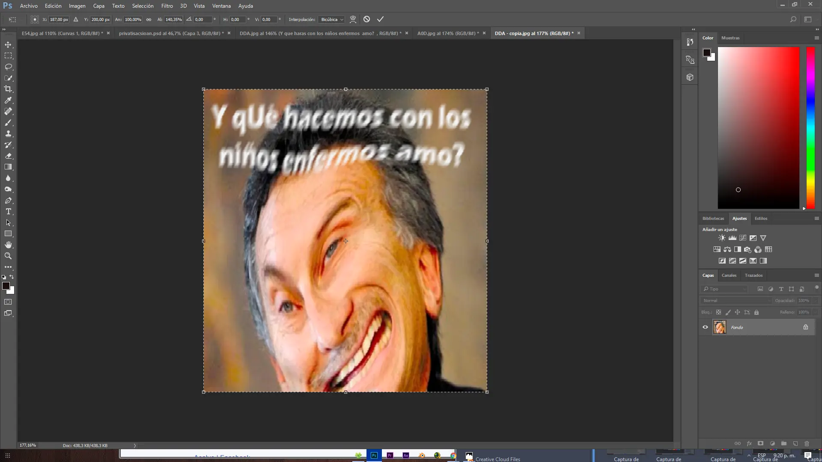The height and width of the screenshot is (462, 822).
Task: Select the Brush tool
Action: point(8,122)
